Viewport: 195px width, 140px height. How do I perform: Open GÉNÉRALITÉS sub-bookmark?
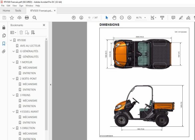31,57
